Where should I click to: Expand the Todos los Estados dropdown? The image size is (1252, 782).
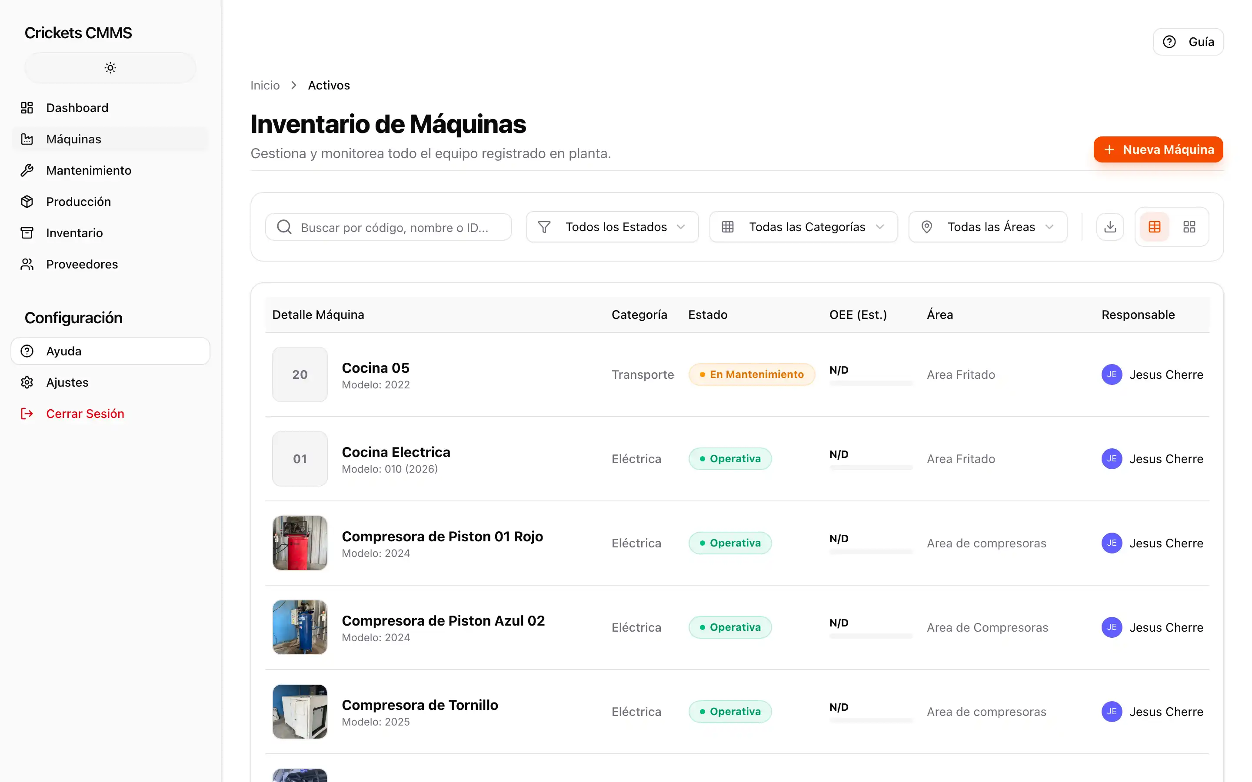pyautogui.click(x=612, y=227)
